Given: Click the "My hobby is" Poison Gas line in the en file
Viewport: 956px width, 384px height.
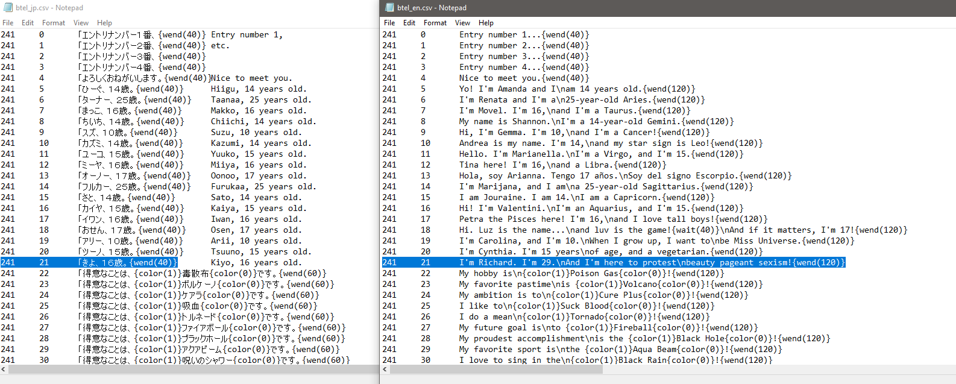Looking at the screenshot, I should coord(591,273).
